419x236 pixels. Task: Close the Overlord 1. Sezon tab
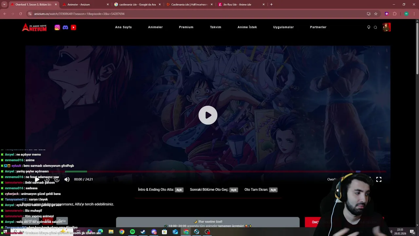click(x=56, y=5)
